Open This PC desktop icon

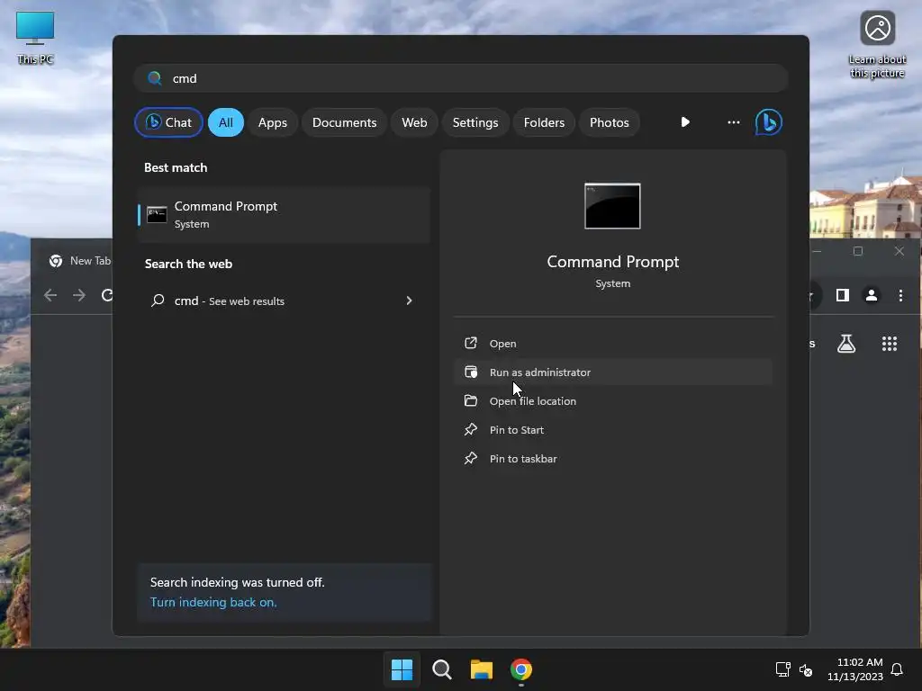click(x=35, y=38)
